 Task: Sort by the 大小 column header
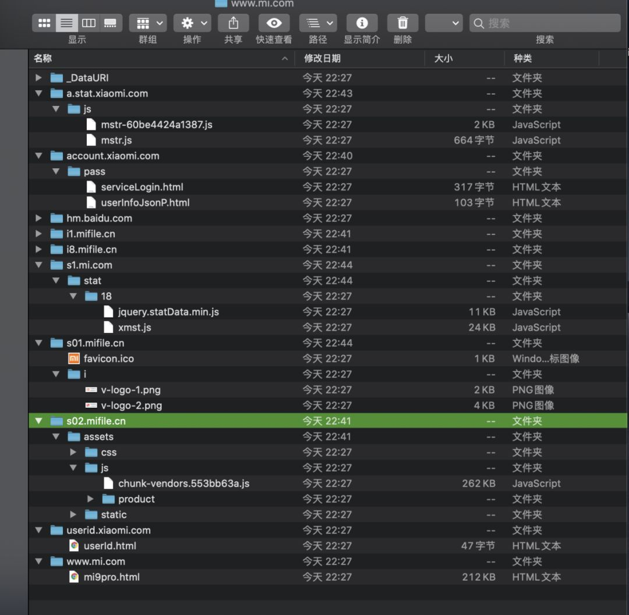[x=443, y=59]
